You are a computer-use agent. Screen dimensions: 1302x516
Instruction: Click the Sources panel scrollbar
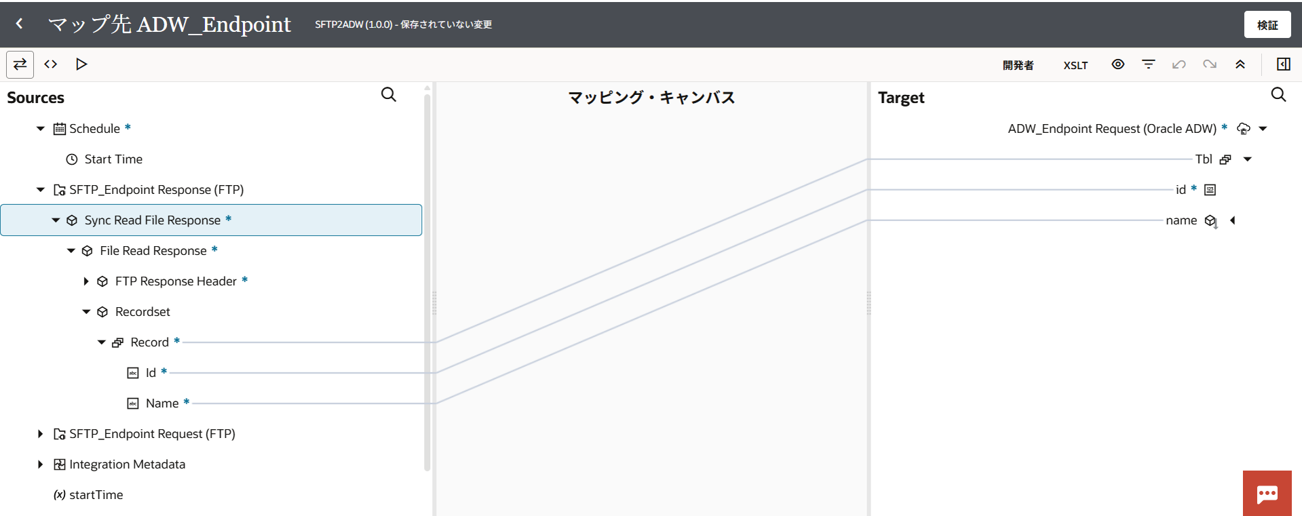tap(427, 281)
